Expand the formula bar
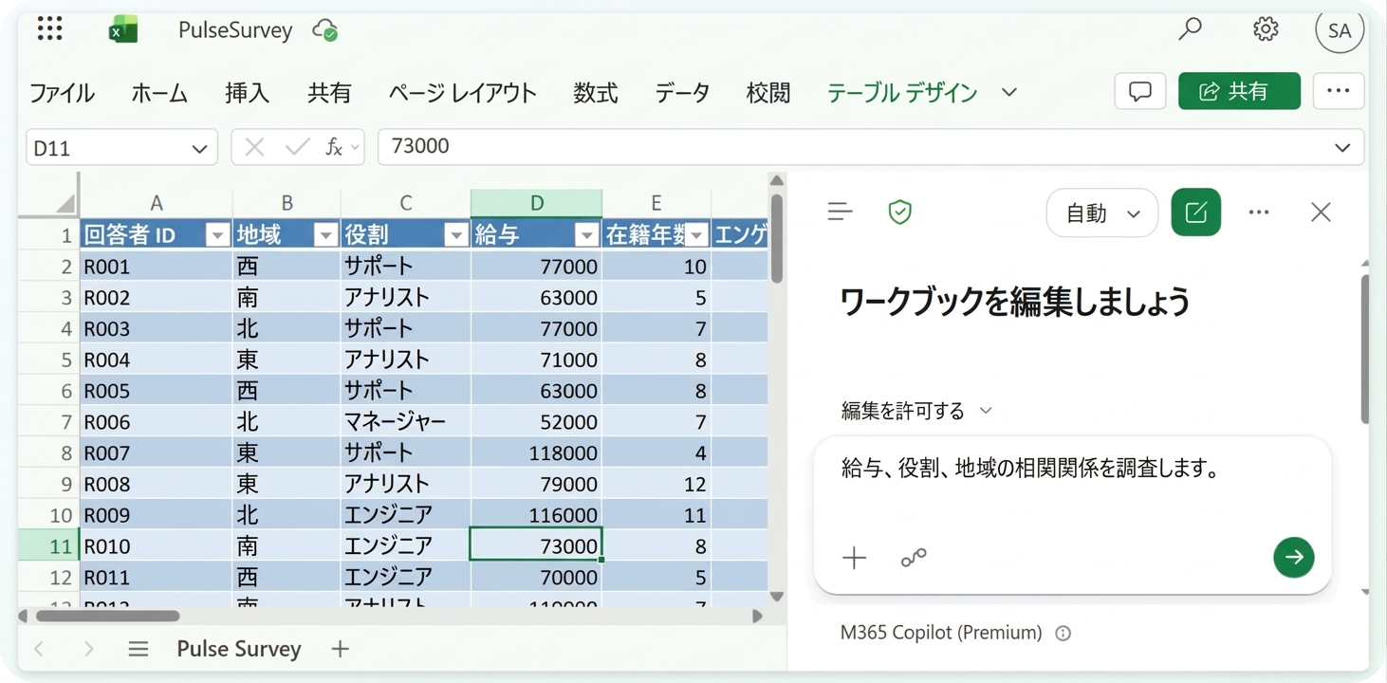The height and width of the screenshot is (683, 1387). pos(1342,147)
